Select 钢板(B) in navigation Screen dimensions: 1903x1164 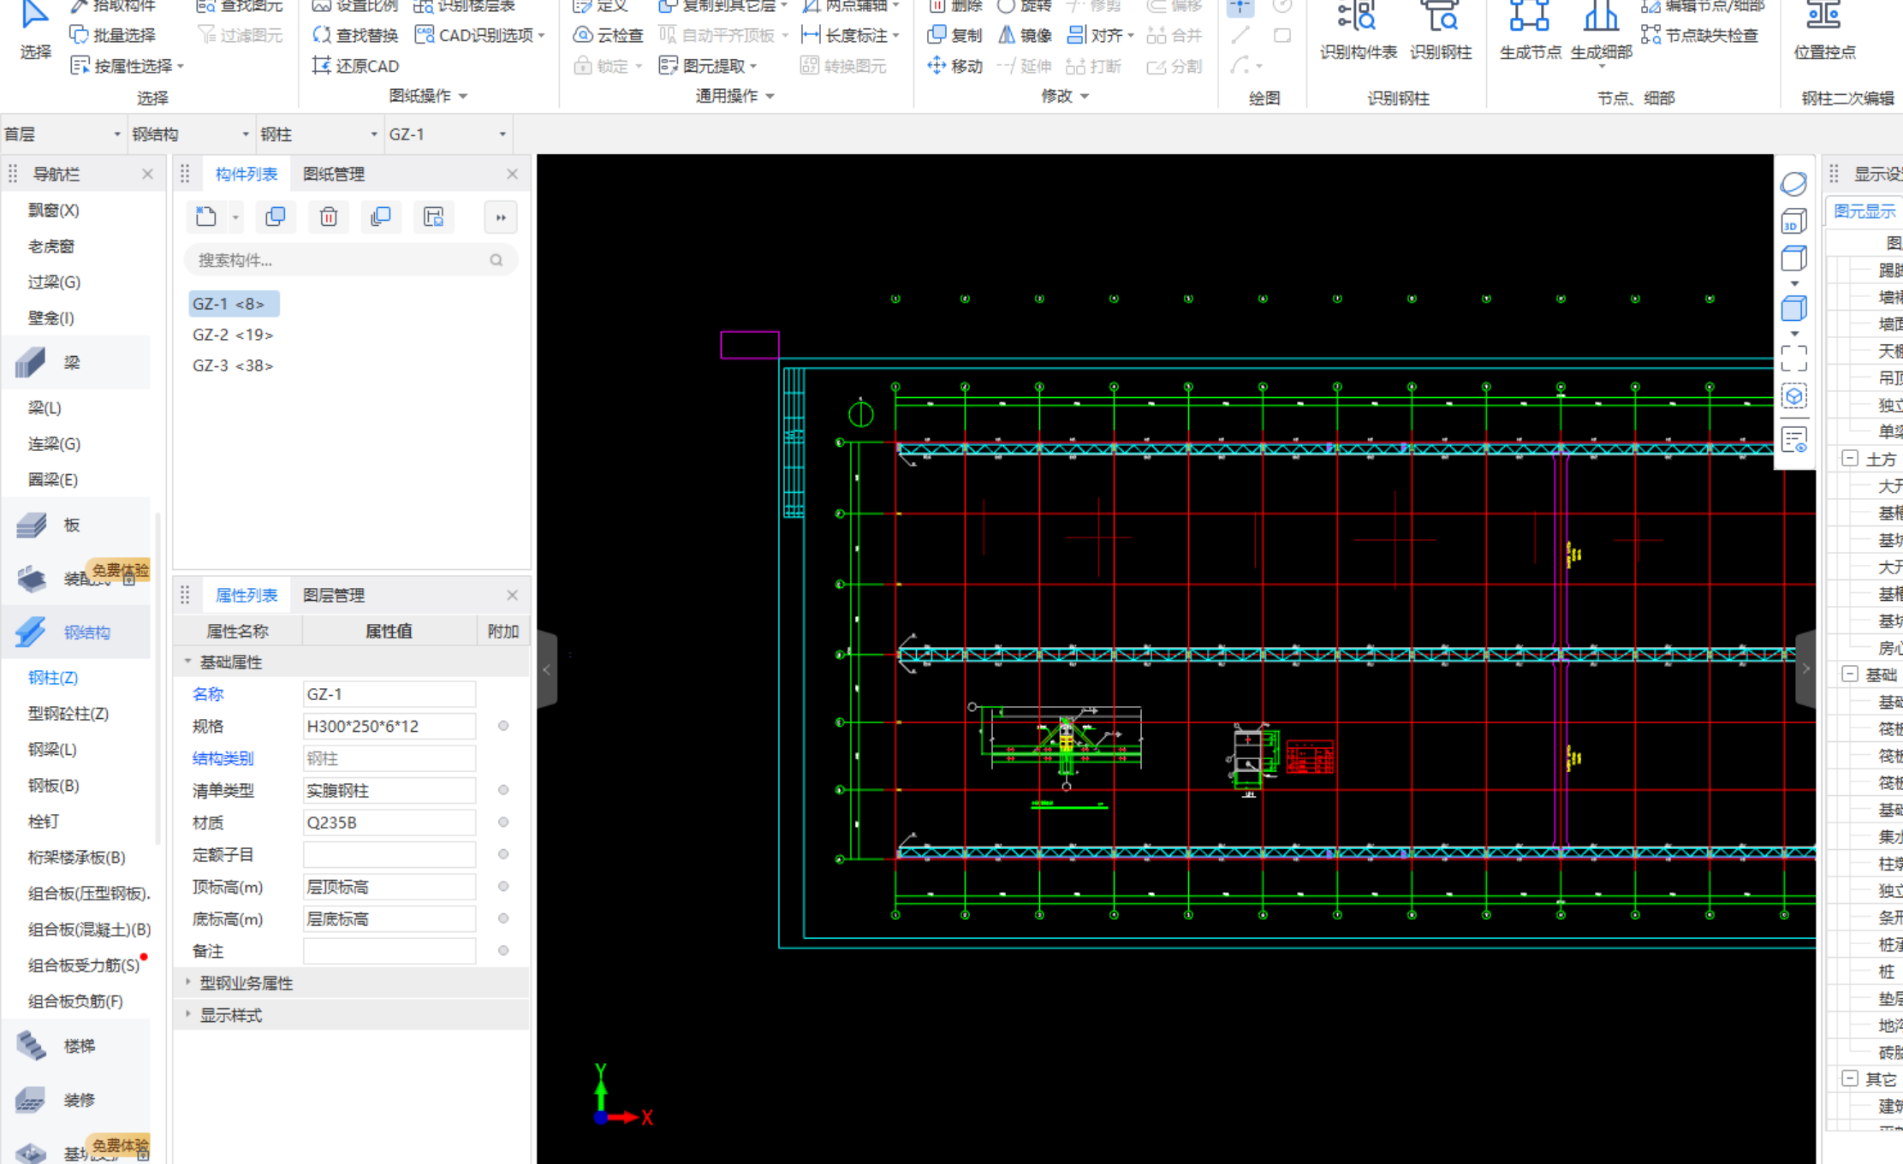[x=53, y=785]
